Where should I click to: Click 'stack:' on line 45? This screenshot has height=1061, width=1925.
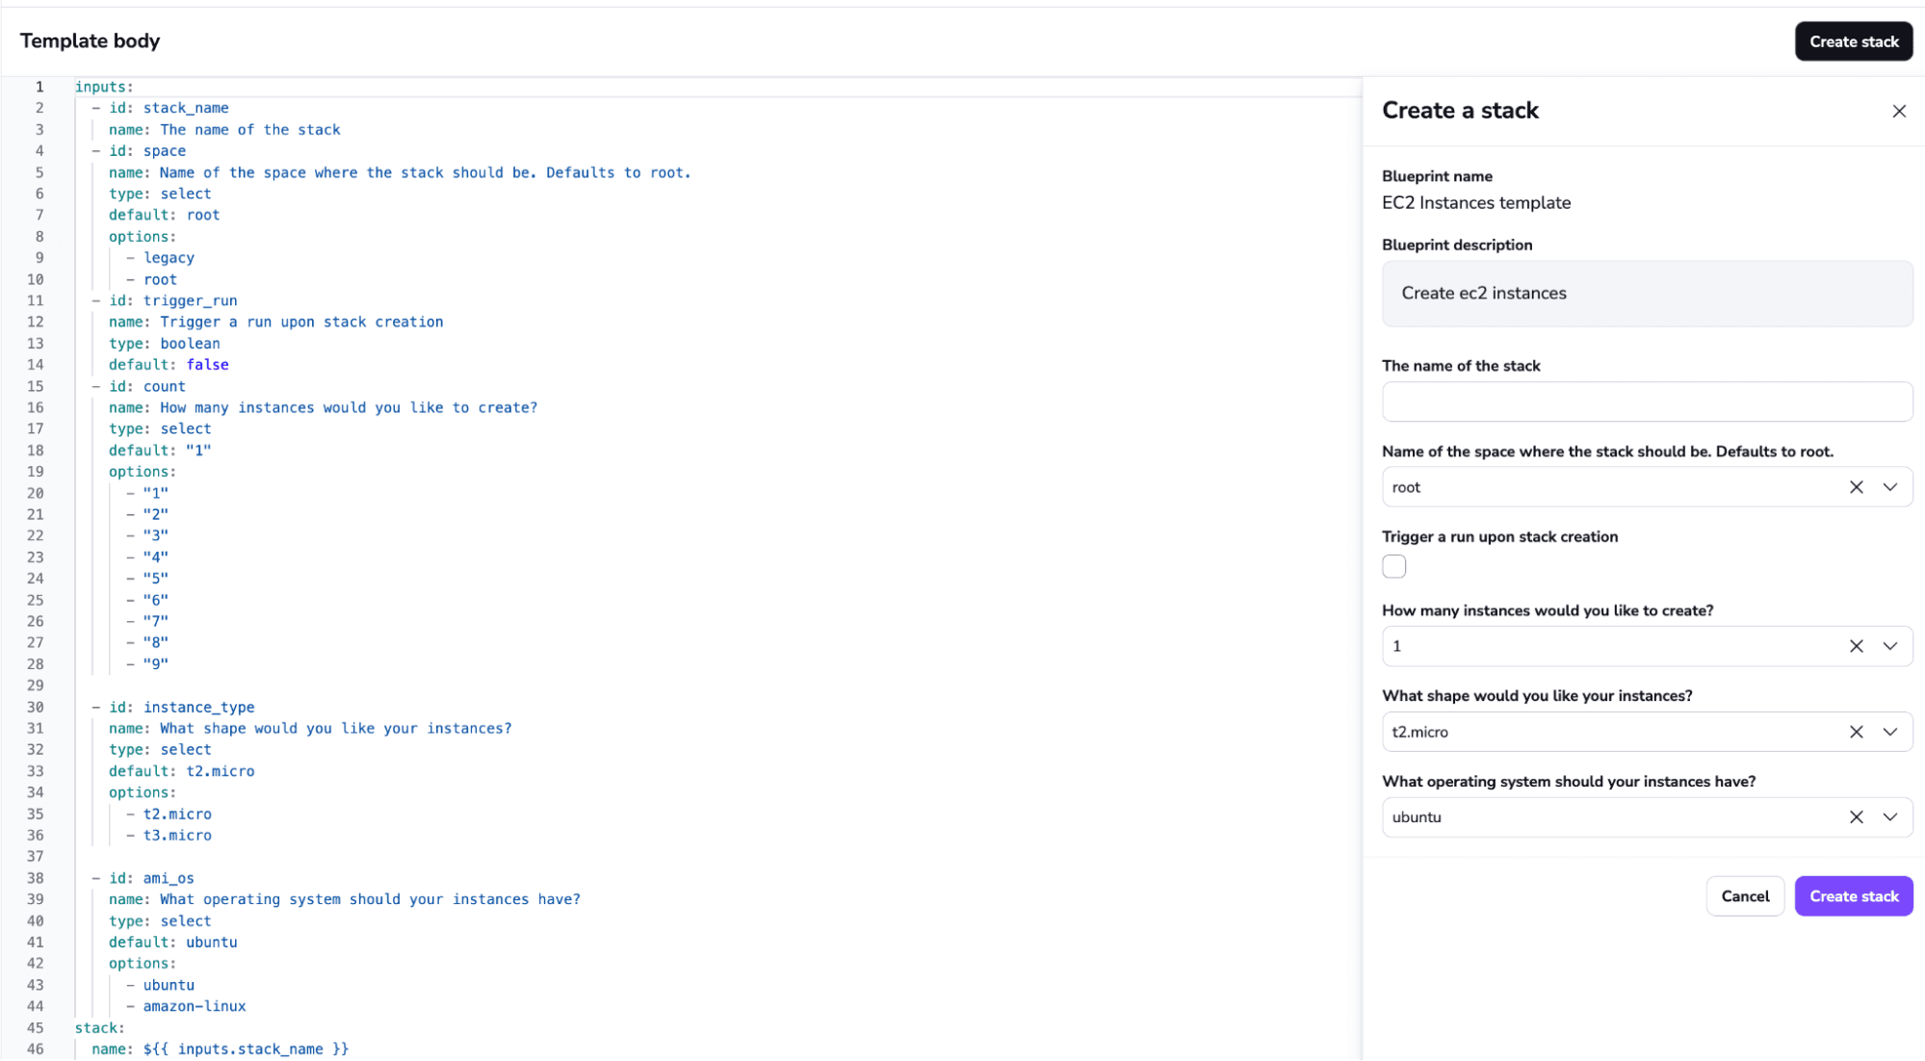(100, 1028)
